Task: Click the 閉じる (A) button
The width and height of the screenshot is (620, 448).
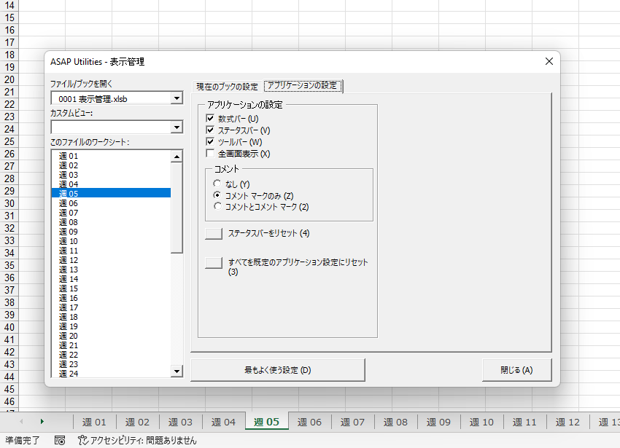Action: click(x=516, y=370)
